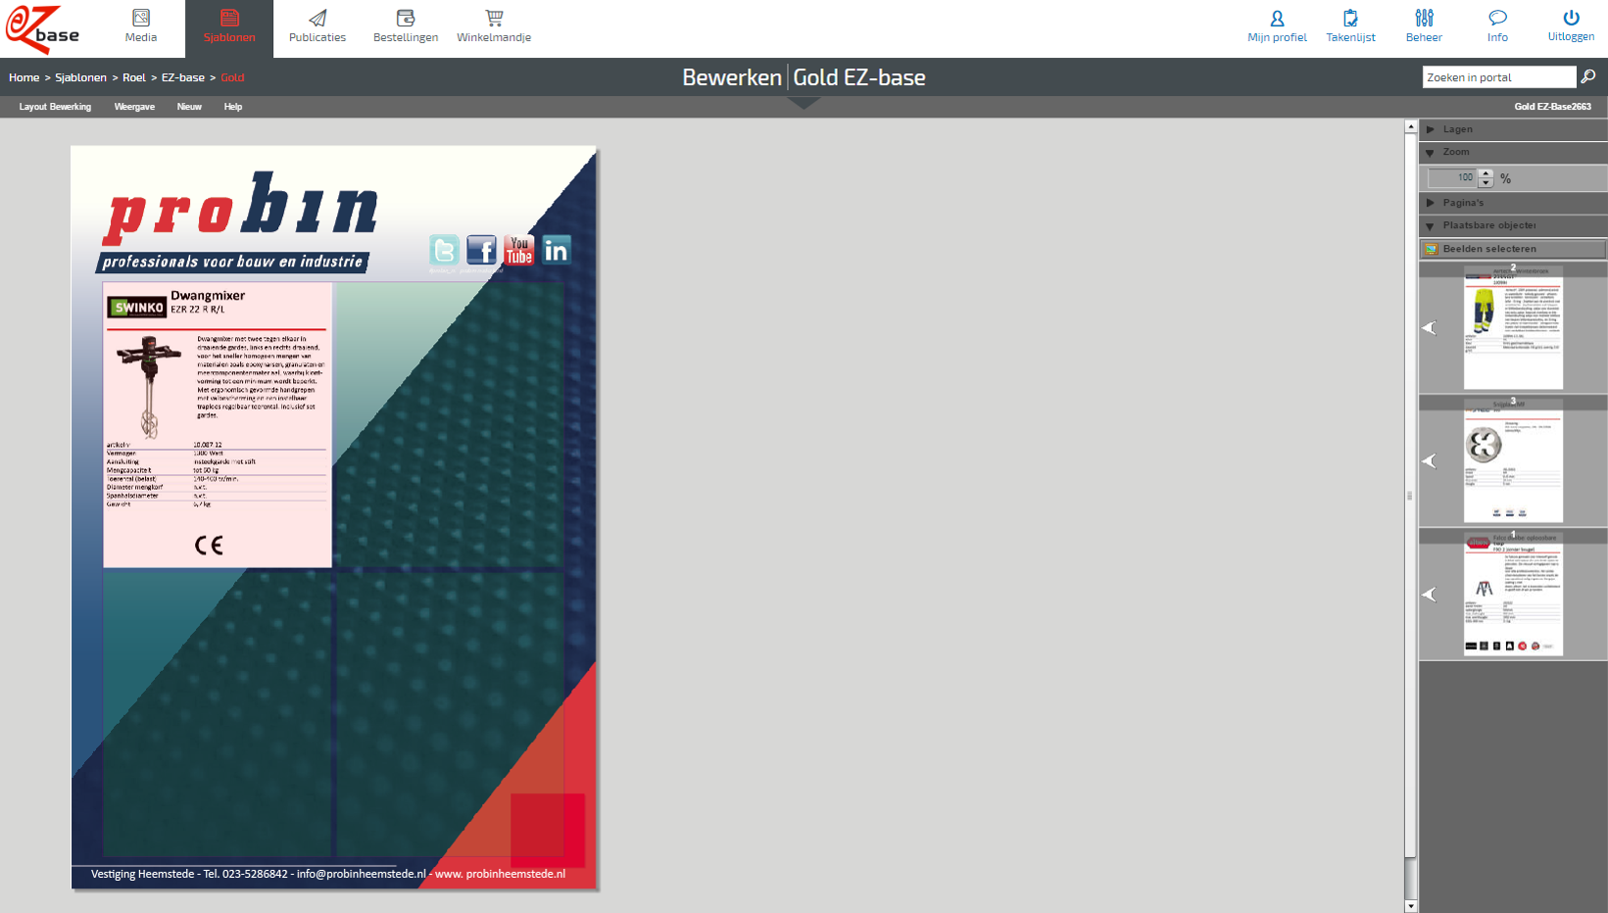The width and height of the screenshot is (1608, 913).
Task: Open the Beheer settings sliders icon
Action: point(1424,18)
